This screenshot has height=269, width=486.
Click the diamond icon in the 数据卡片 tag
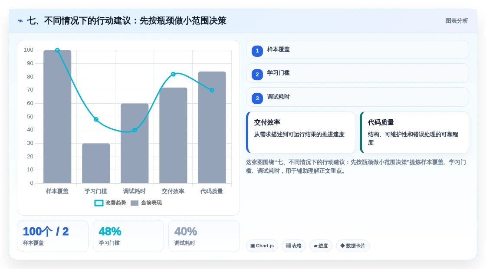click(x=342, y=246)
